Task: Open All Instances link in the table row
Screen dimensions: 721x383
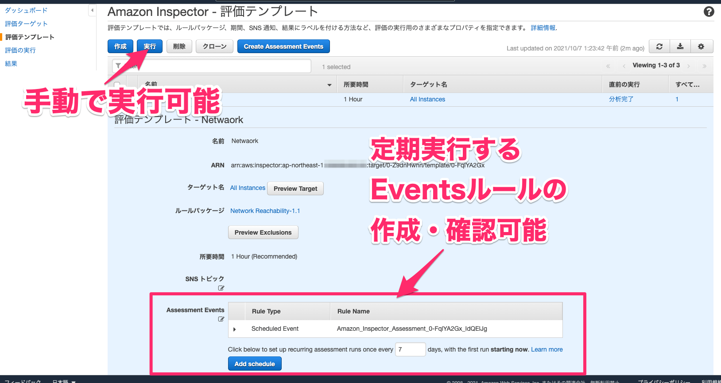Action: tap(427, 99)
